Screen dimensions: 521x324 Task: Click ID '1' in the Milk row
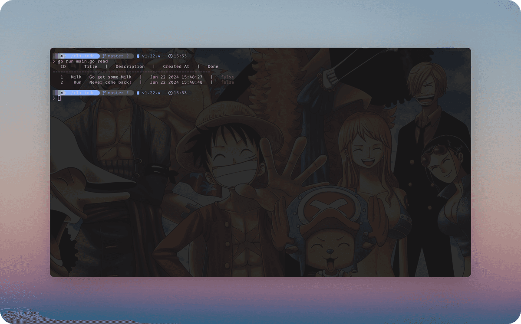[x=62, y=77]
